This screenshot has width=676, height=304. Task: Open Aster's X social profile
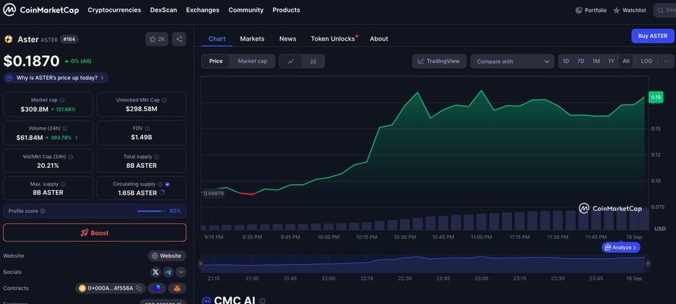[156, 272]
